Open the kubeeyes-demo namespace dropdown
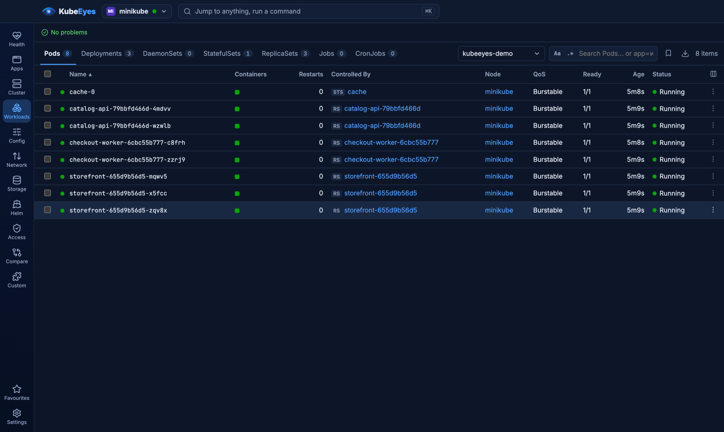This screenshot has height=432, width=724. [x=501, y=54]
